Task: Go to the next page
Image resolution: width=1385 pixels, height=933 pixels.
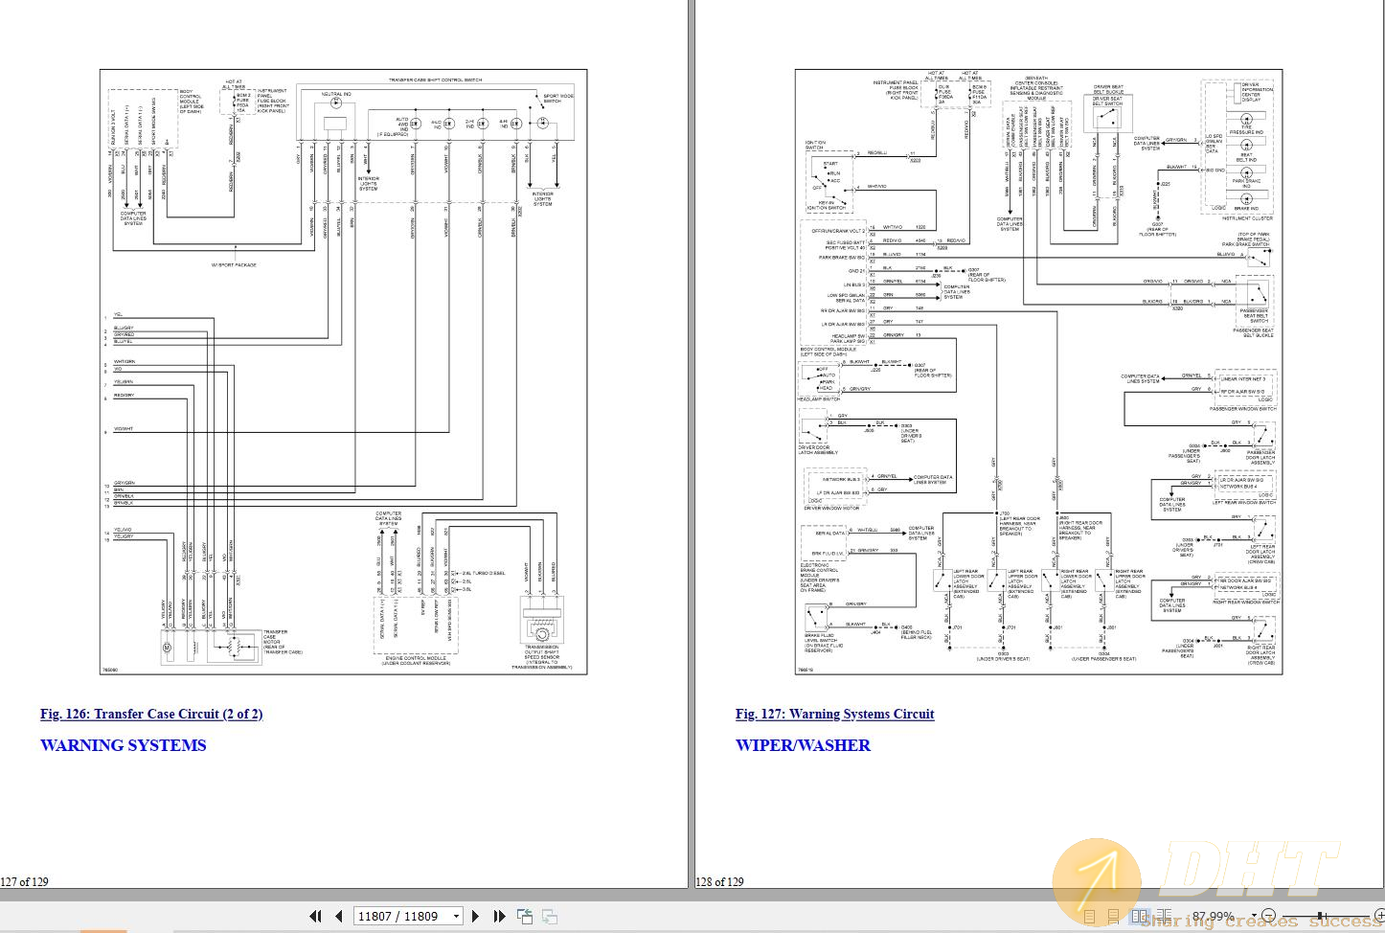Action: 475,916
